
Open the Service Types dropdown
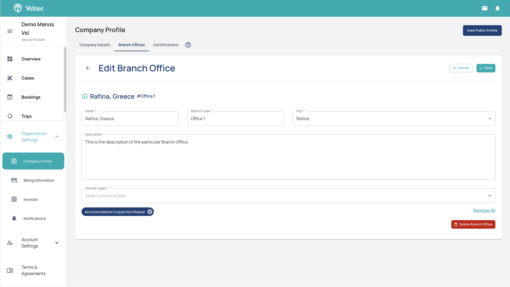click(x=490, y=196)
